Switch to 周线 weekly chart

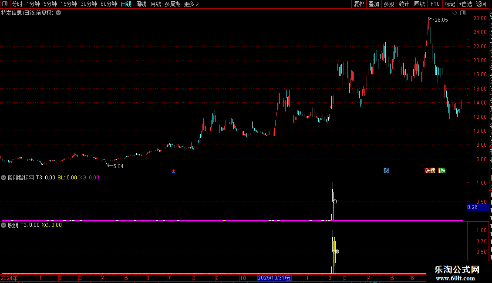(141, 4)
